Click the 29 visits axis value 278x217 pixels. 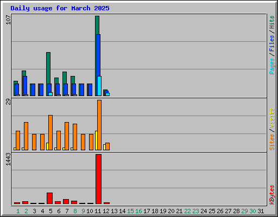coord(8,102)
